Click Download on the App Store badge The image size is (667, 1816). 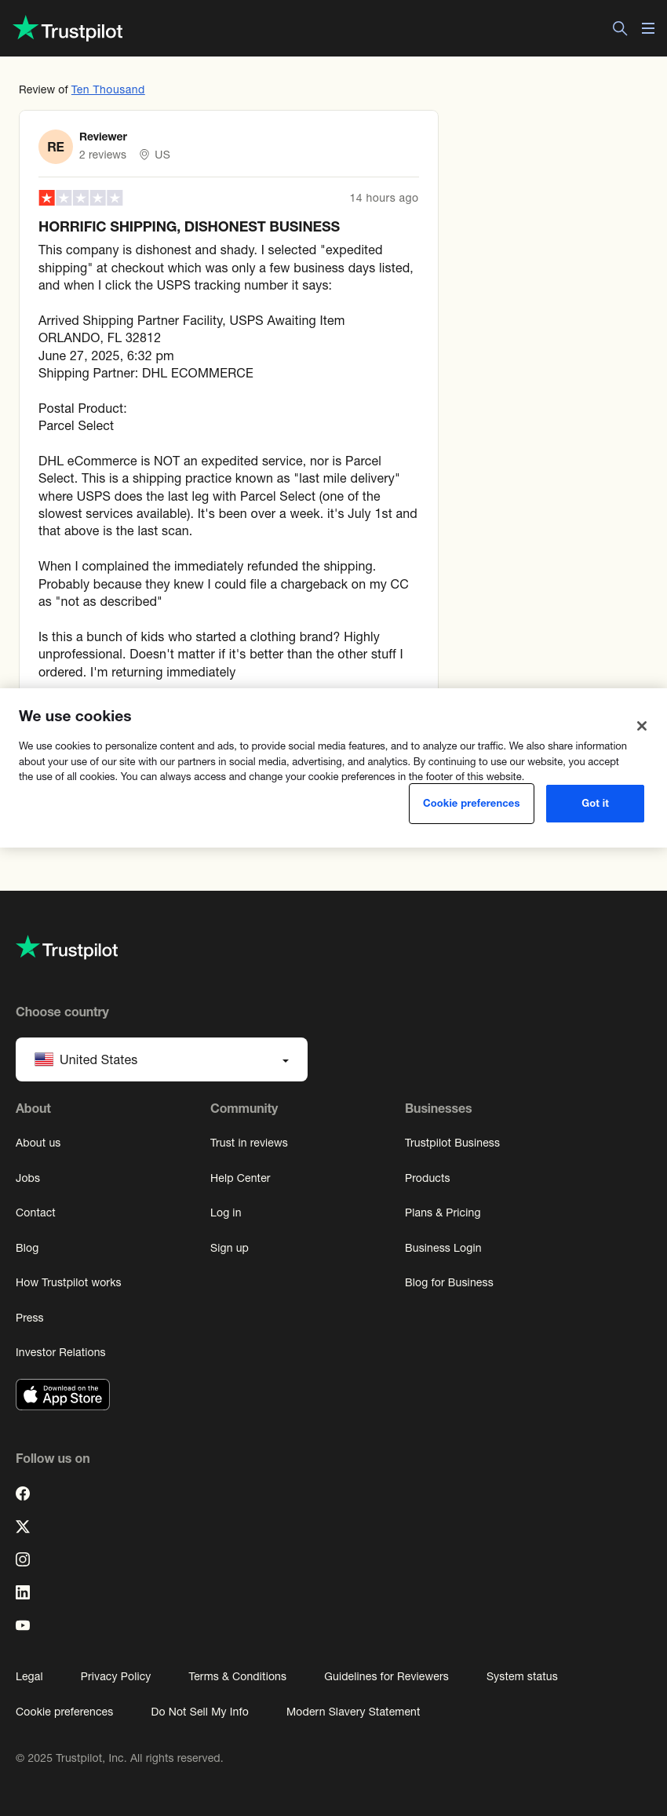coord(63,1395)
